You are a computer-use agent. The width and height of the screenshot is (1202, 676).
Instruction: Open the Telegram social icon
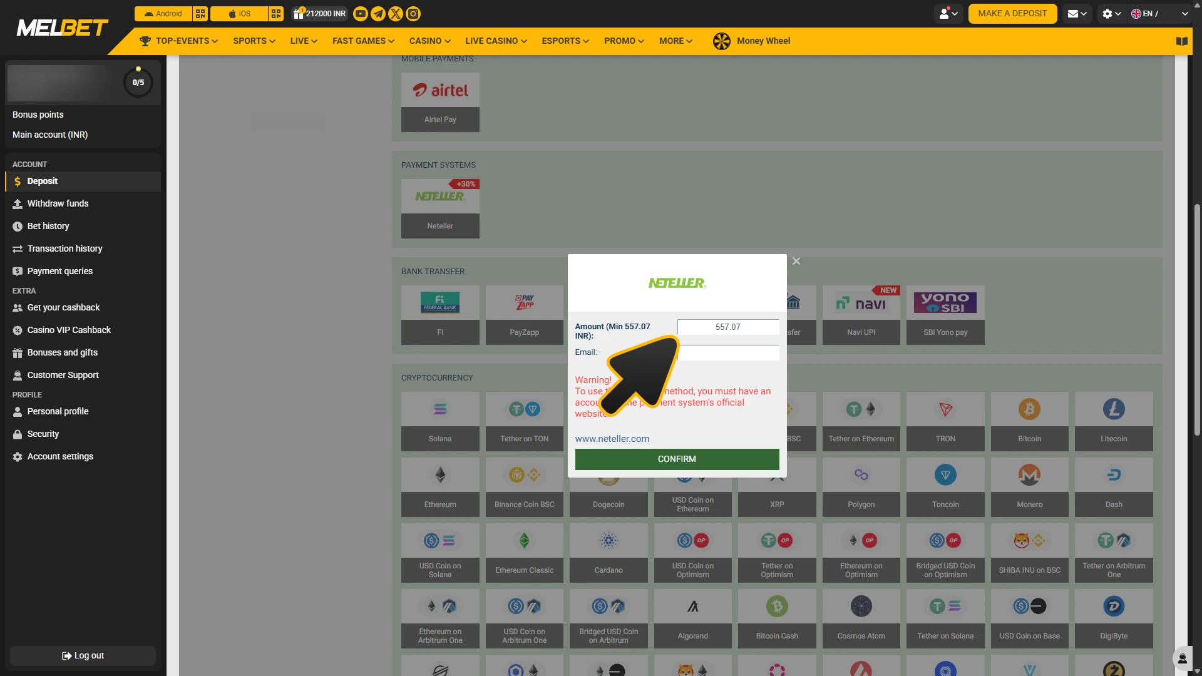pos(378,14)
